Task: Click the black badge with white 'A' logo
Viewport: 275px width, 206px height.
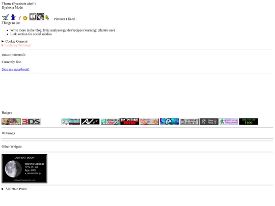Action: coord(90,122)
